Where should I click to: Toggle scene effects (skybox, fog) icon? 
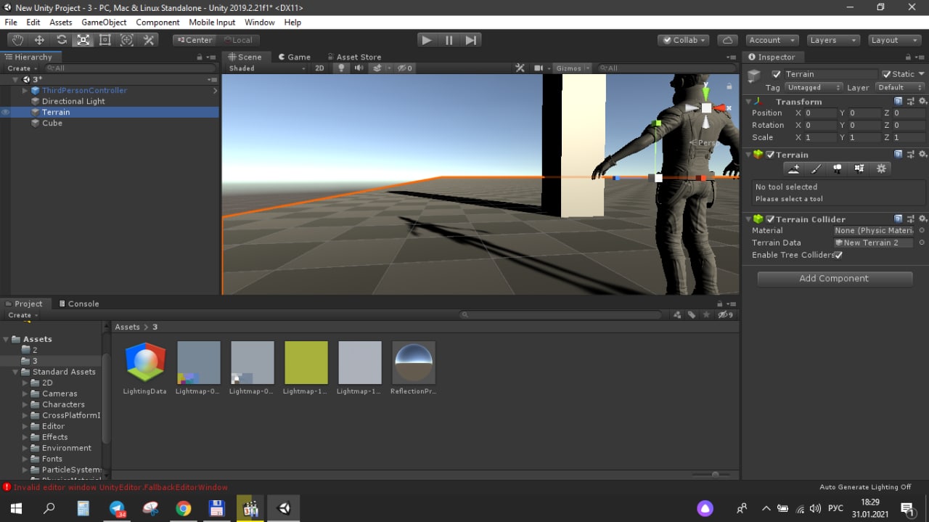[377, 68]
